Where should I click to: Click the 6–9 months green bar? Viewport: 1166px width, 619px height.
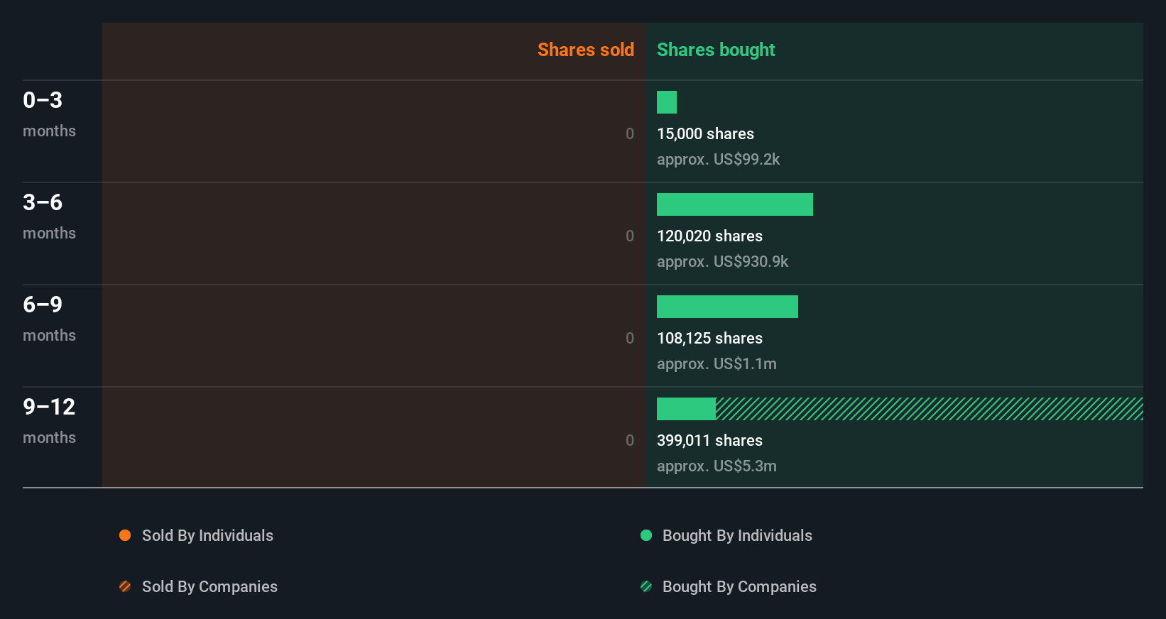727,307
